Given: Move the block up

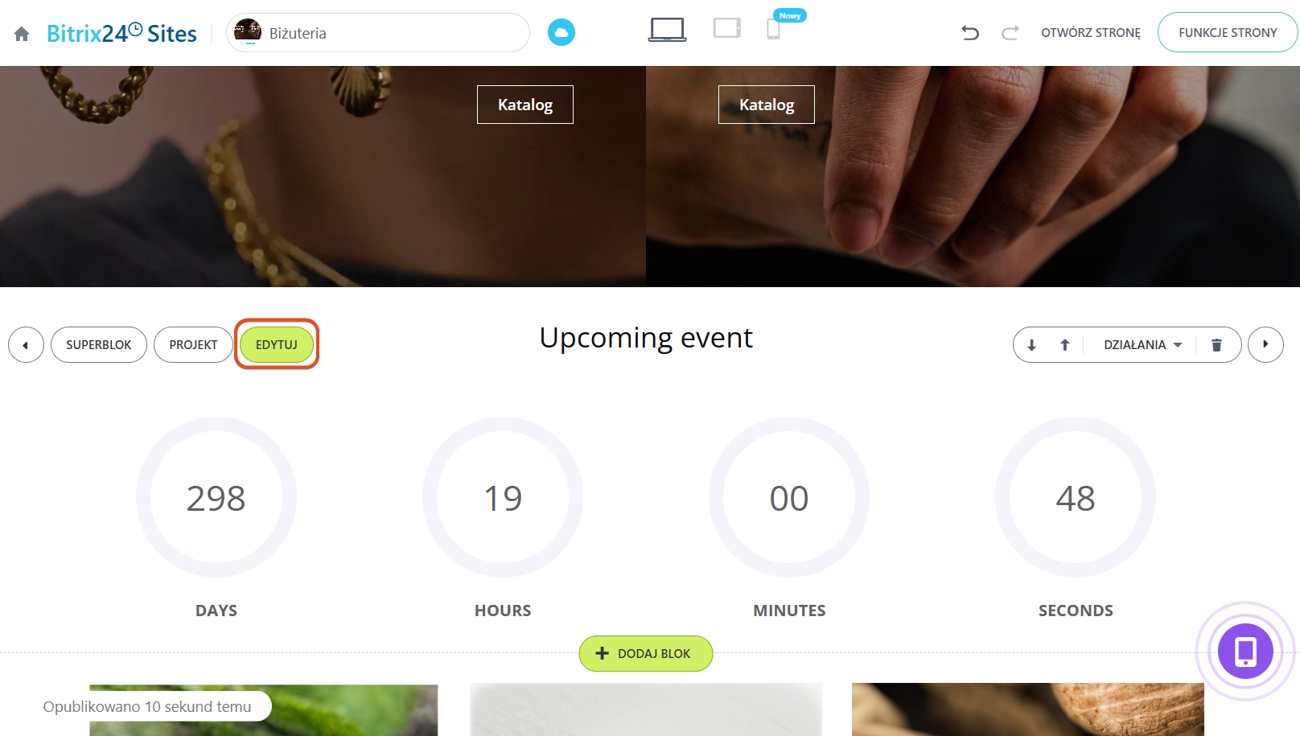Looking at the screenshot, I should [x=1065, y=345].
